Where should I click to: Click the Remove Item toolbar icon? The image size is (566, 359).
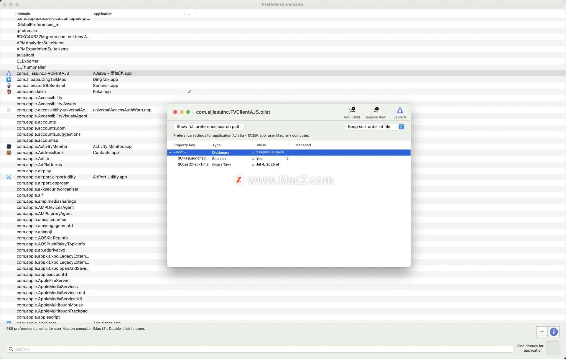375,111
